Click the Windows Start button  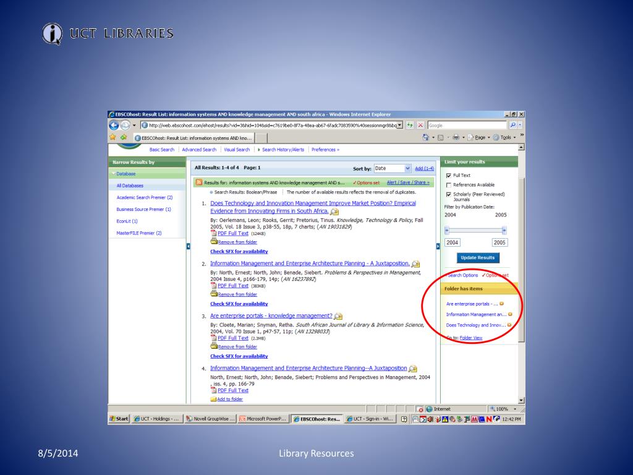point(119,419)
